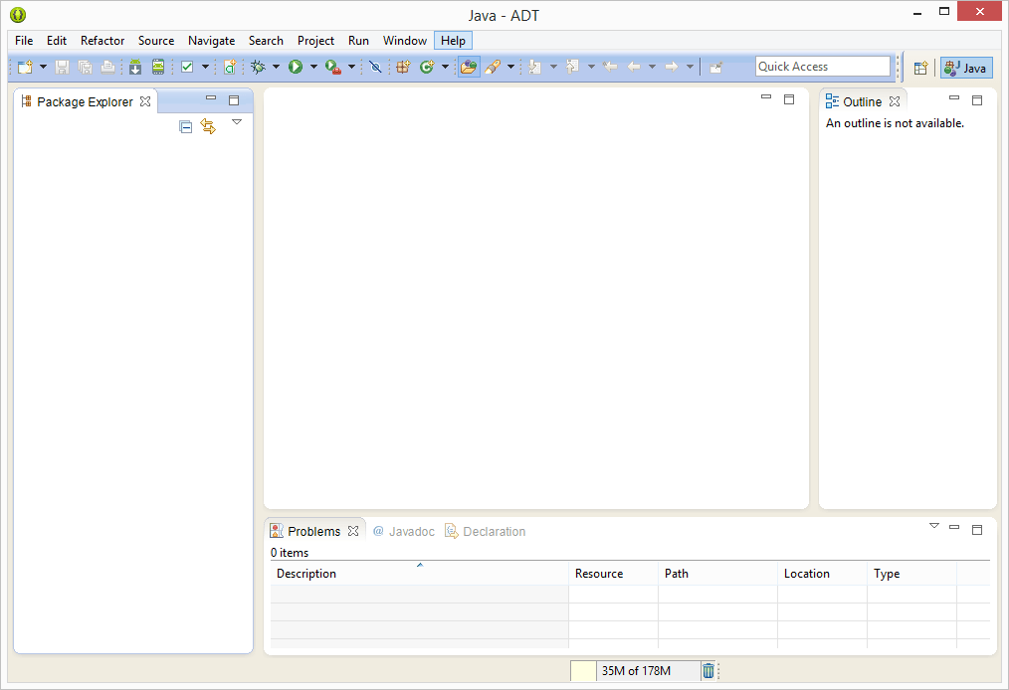Open the Android SDK Manager
Viewport: 1009px width, 690px height.
tap(134, 67)
